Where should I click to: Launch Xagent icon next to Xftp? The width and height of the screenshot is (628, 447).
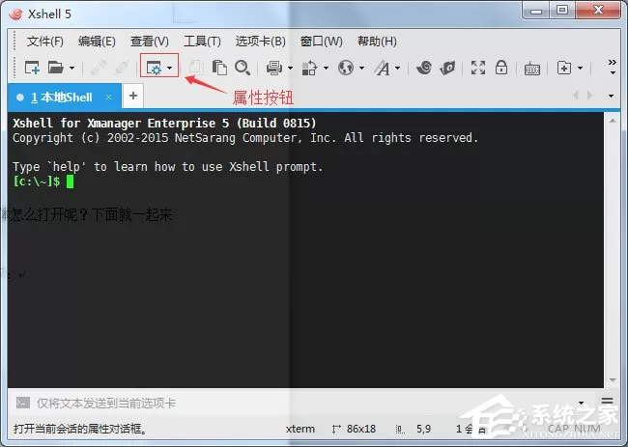[x=447, y=68]
